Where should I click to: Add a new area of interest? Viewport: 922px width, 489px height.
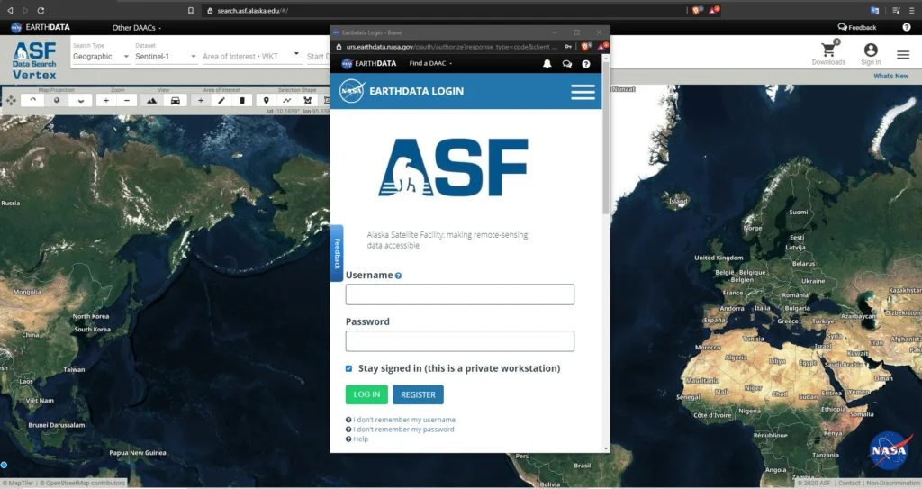tap(201, 101)
